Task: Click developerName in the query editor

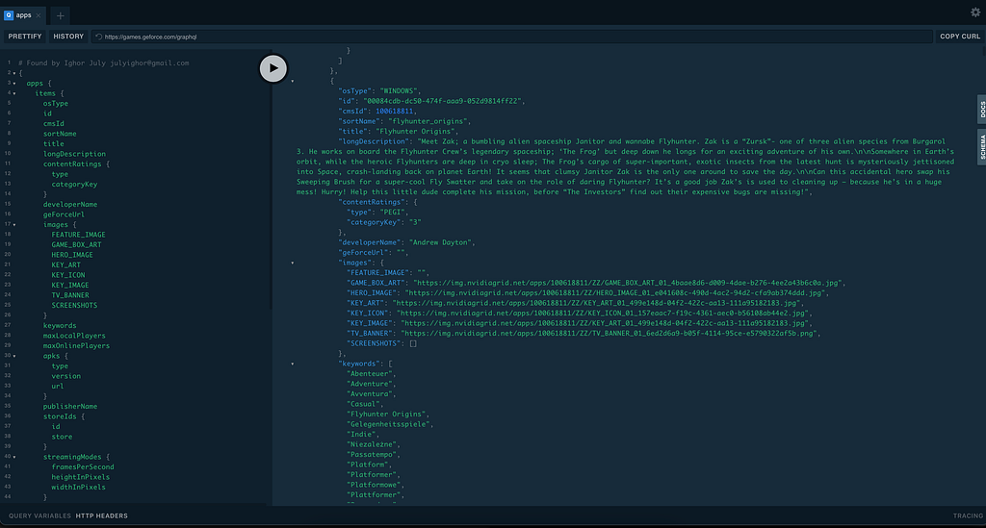Action: point(69,204)
